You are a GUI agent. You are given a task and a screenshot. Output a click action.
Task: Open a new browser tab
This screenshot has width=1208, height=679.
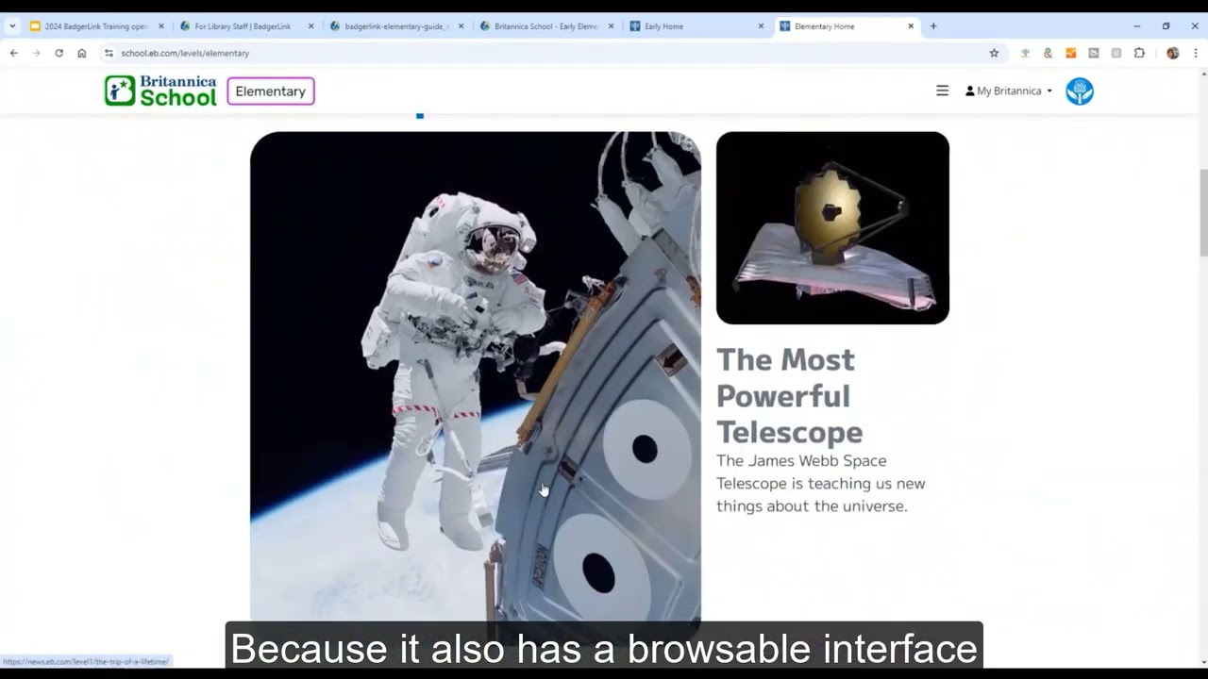(x=933, y=26)
